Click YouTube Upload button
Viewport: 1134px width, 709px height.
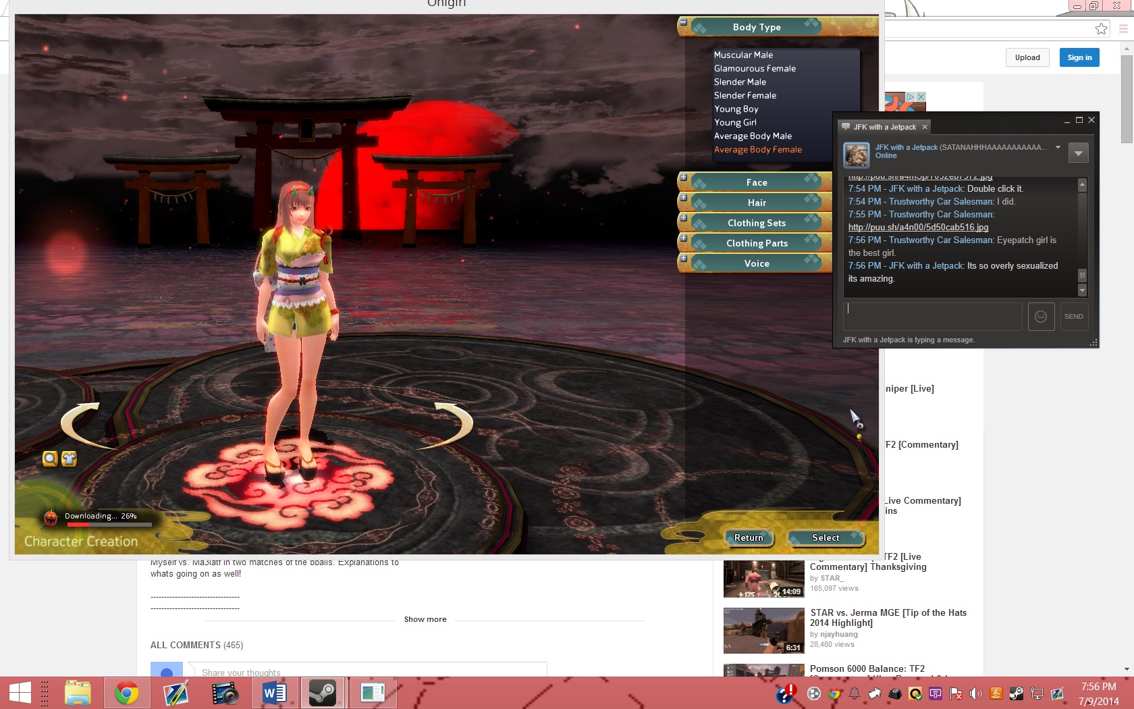point(1027,57)
